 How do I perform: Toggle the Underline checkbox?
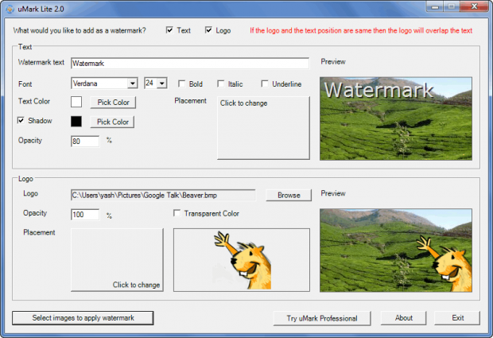click(265, 84)
